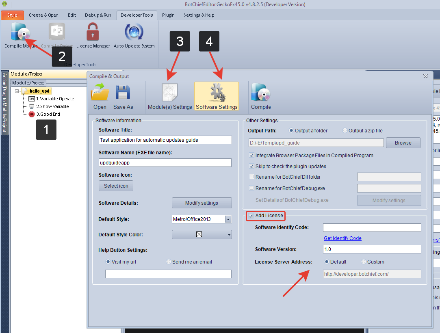Click the Software Identify Code input field
The height and width of the screenshot is (333, 440).
click(x=372, y=227)
